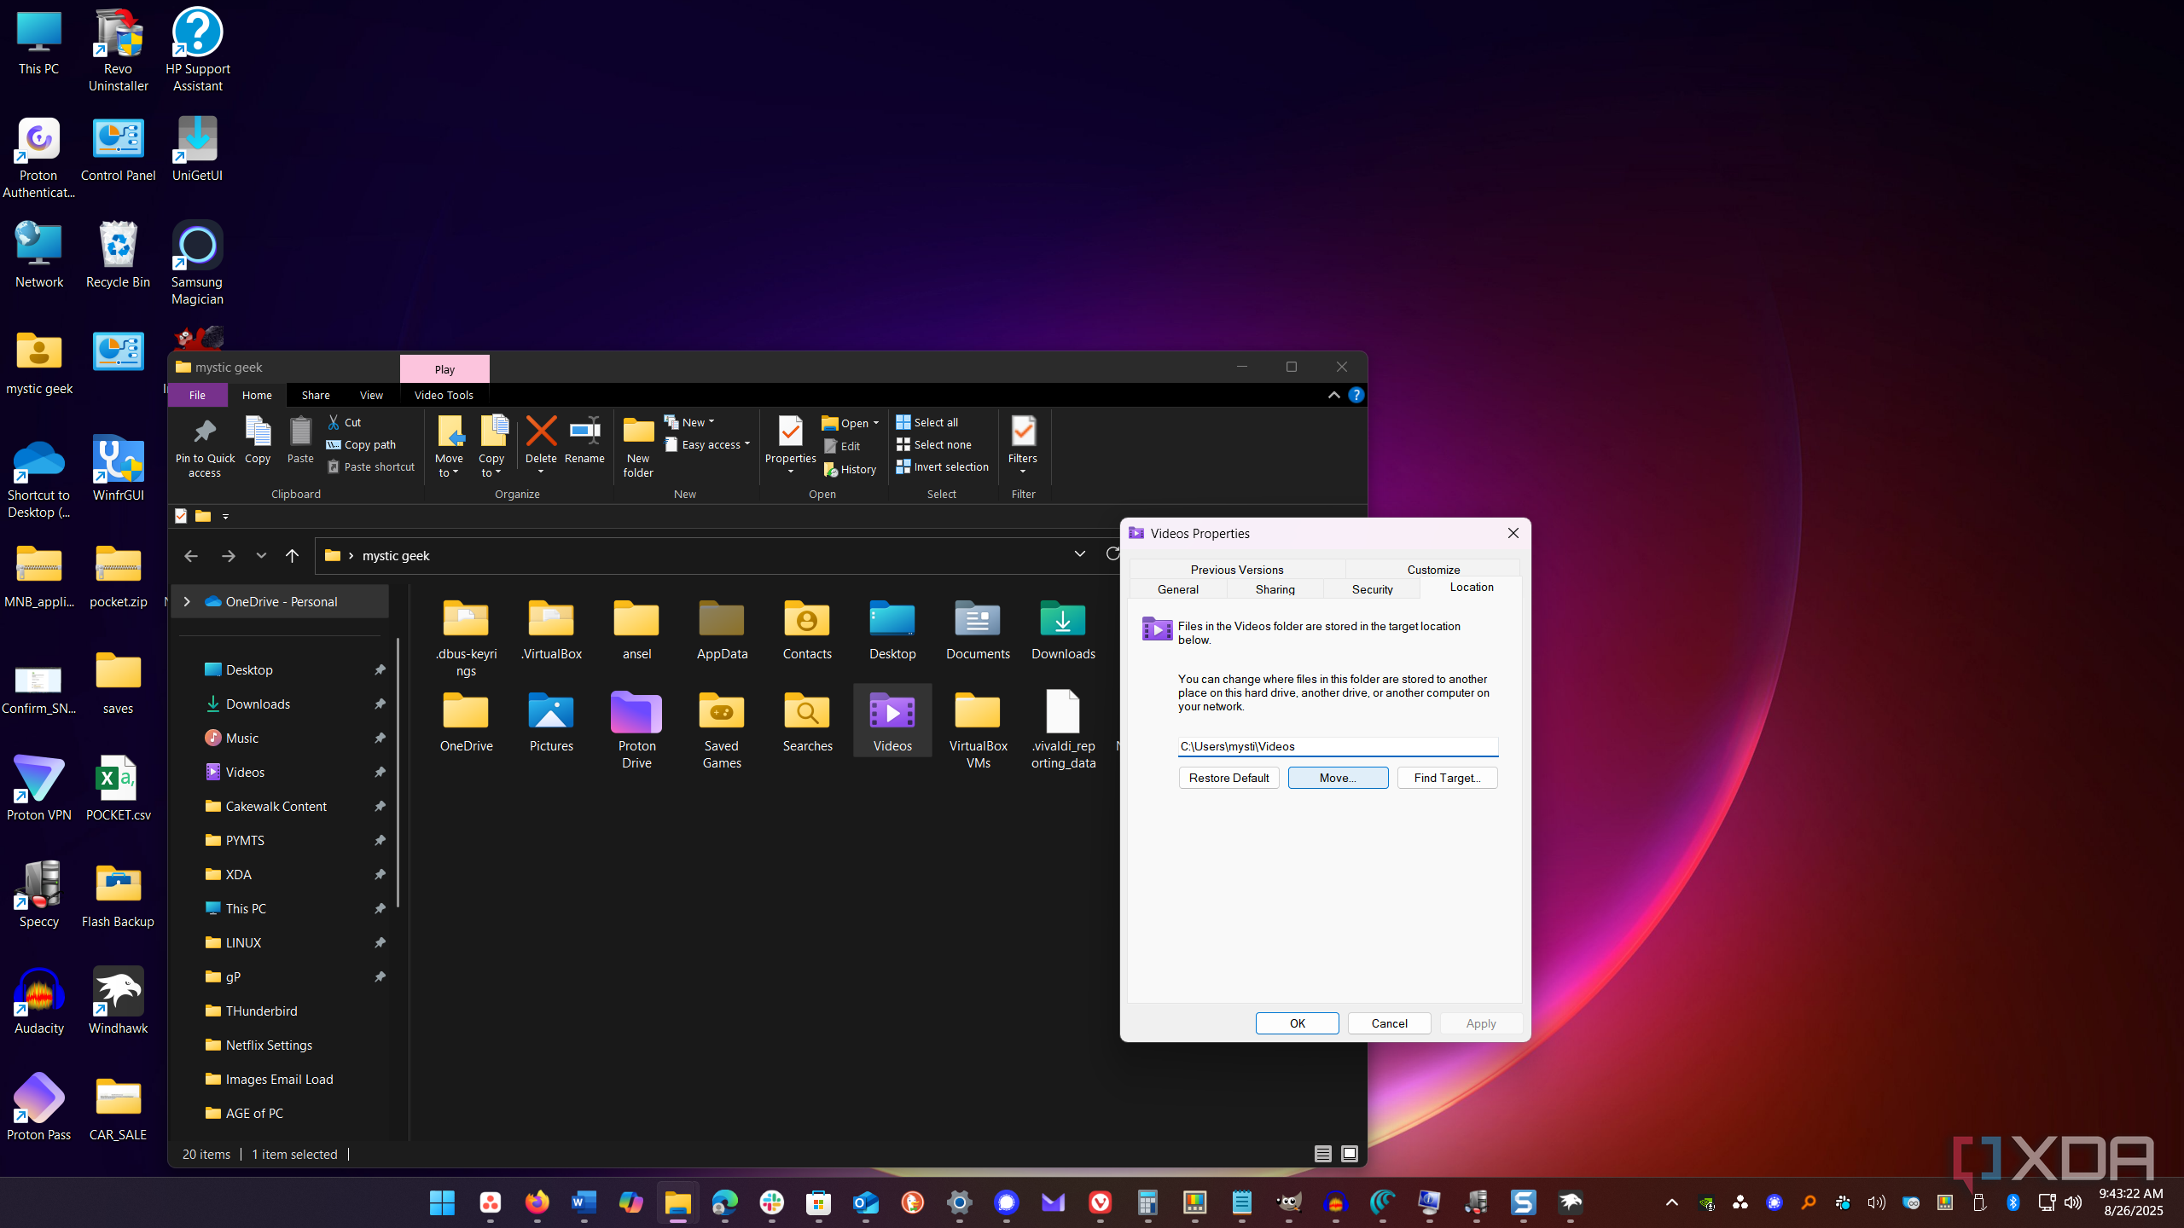Click the Find Target button
The image size is (2184, 1228).
pyautogui.click(x=1447, y=778)
